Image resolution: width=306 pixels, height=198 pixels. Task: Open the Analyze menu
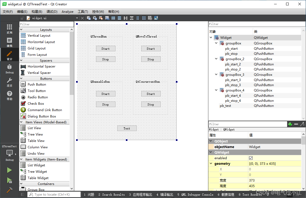[68, 11]
